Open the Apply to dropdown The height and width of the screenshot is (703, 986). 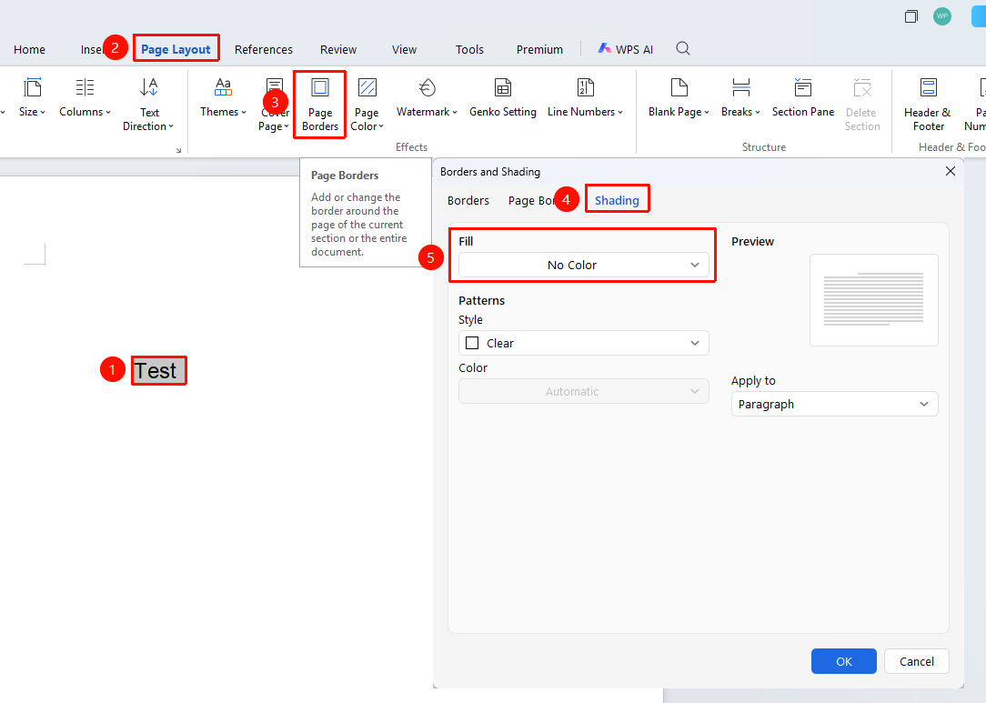pyautogui.click(x=834, y=405)
